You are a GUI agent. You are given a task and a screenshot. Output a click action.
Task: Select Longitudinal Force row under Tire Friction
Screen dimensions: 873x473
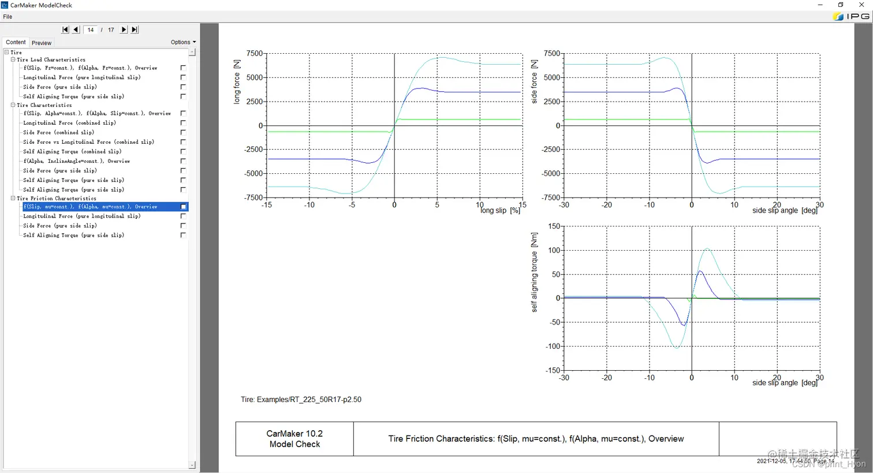(82, 216)
